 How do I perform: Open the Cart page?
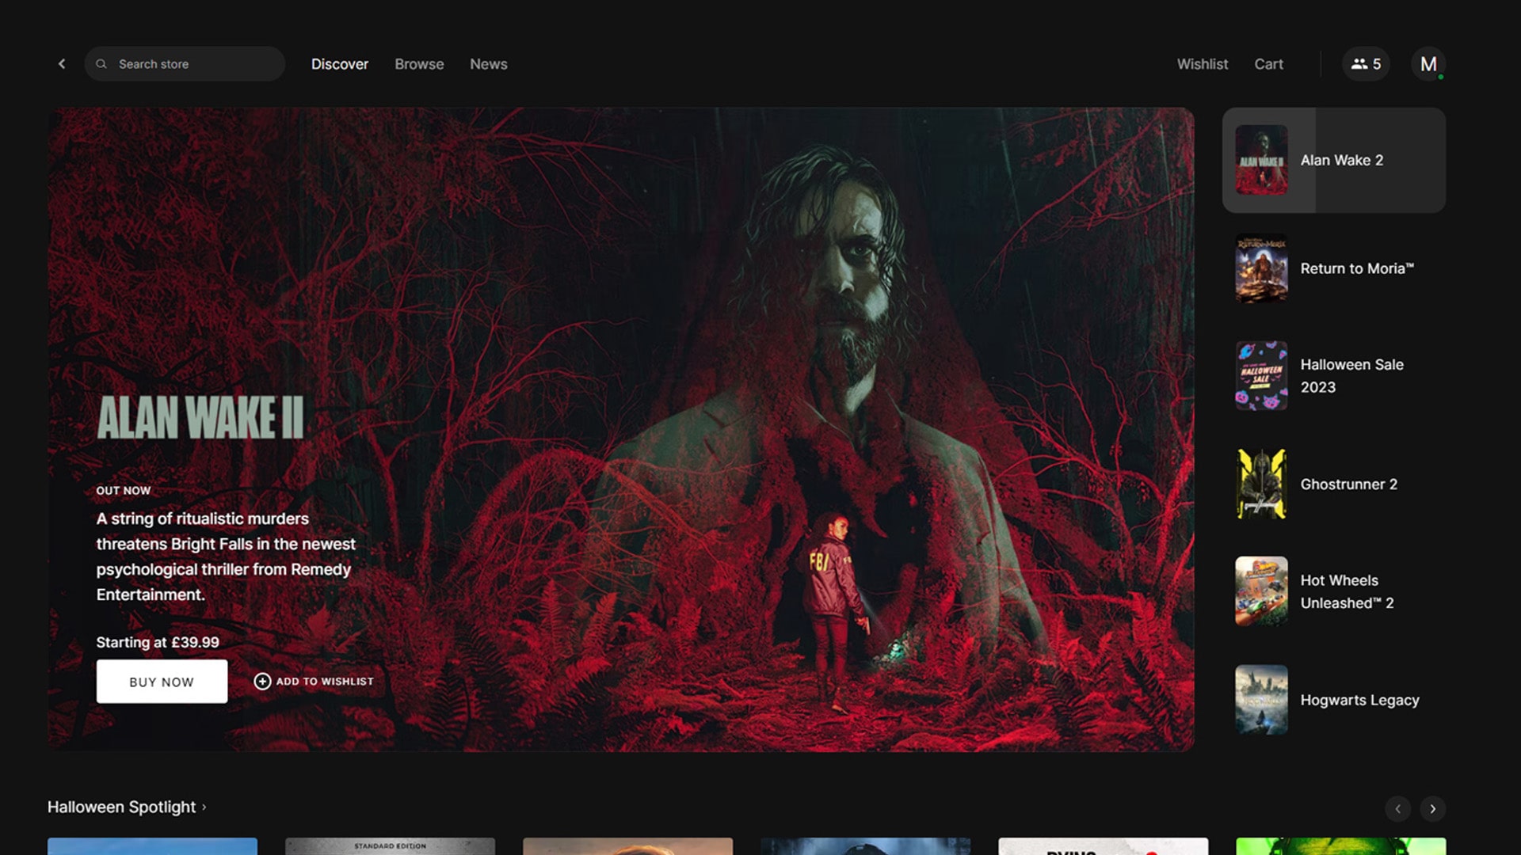pyautogui.click(x=1268, y=64)
